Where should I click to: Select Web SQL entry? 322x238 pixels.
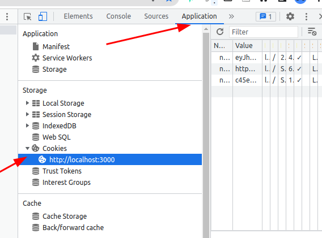click(x=57, y=137)
